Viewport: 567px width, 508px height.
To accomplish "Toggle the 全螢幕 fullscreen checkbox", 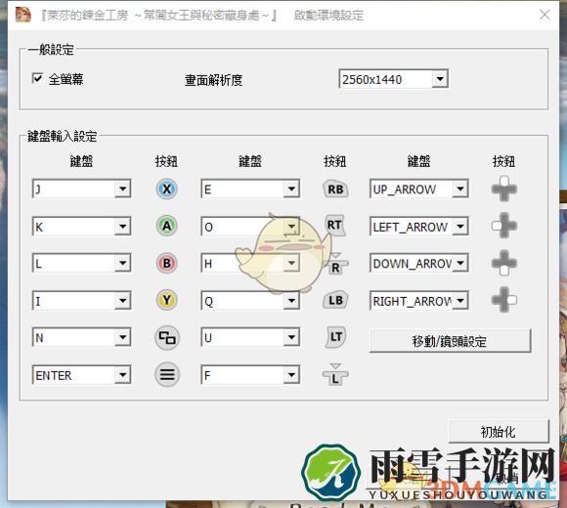I will (37, 78).
